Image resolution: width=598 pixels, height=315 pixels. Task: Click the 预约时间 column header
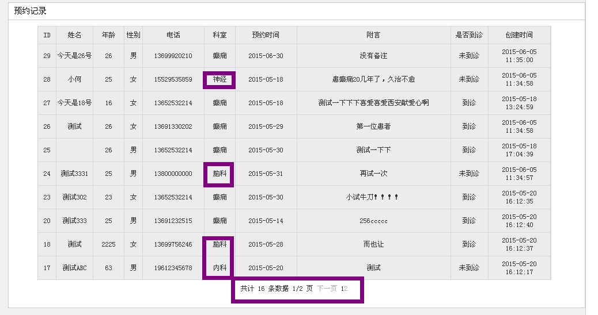[x=266, y=35]
